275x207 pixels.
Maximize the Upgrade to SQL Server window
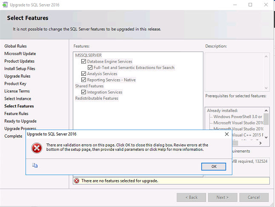tap(250, 5)
